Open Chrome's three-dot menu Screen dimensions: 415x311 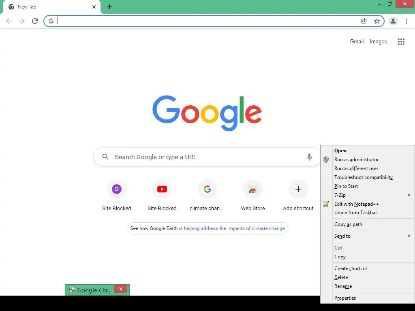406,21
